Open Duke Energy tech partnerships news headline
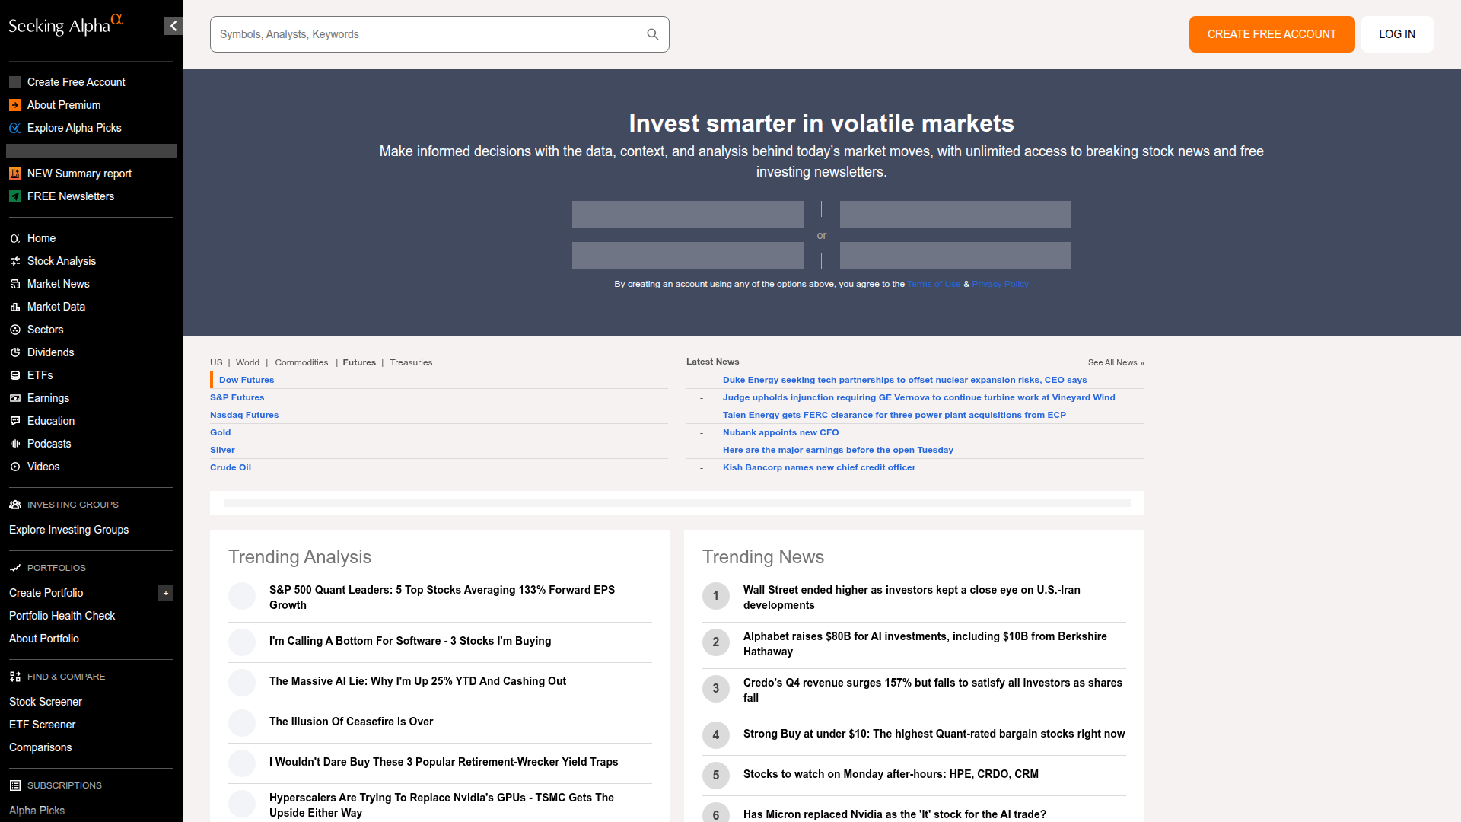 tap(905, 380)
